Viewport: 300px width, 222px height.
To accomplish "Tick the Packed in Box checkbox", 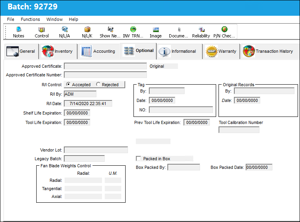I will point(138,159).
